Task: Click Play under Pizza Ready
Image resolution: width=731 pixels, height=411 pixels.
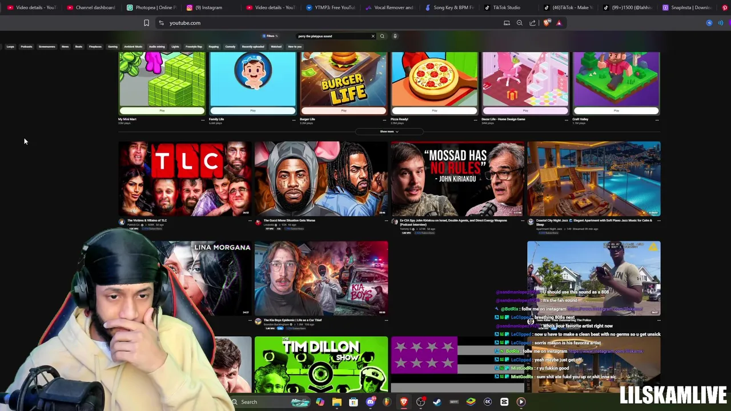Action: click(x=434, y=111)
